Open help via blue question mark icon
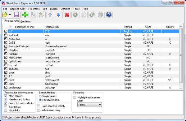186x121 pixels. point(109,15)
